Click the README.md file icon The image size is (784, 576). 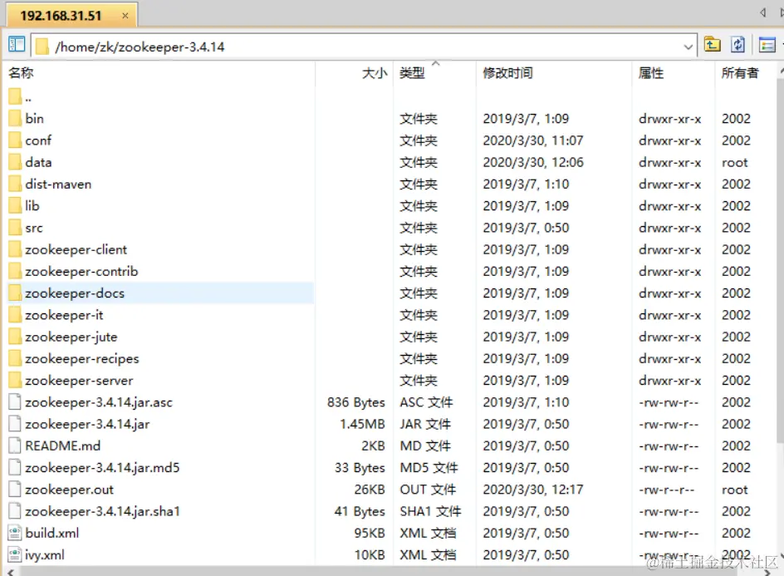15,446
